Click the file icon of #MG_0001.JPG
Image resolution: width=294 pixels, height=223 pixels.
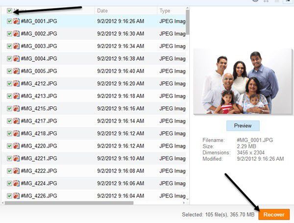pos(16,21)
